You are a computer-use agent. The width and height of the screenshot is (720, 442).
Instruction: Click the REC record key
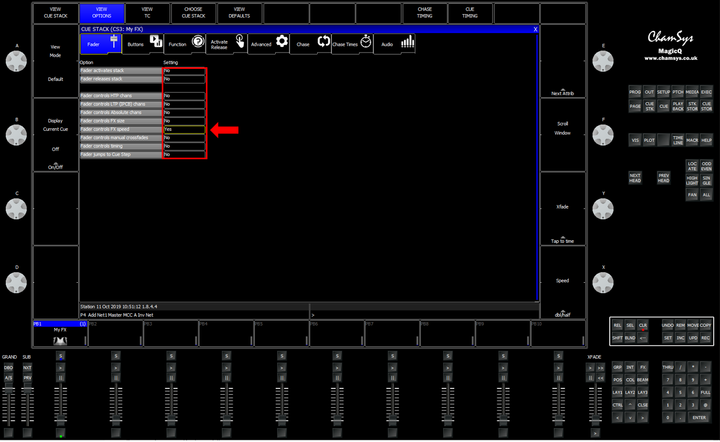pos(705,338)
